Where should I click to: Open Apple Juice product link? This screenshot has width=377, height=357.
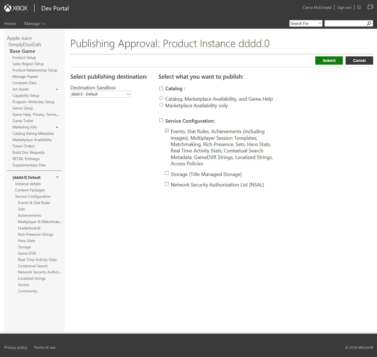(19, 38)
